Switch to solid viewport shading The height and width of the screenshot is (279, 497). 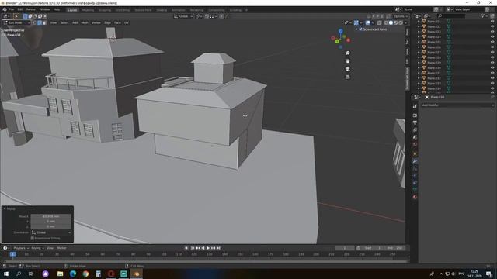pyautogui.click(x=391, y=22)
